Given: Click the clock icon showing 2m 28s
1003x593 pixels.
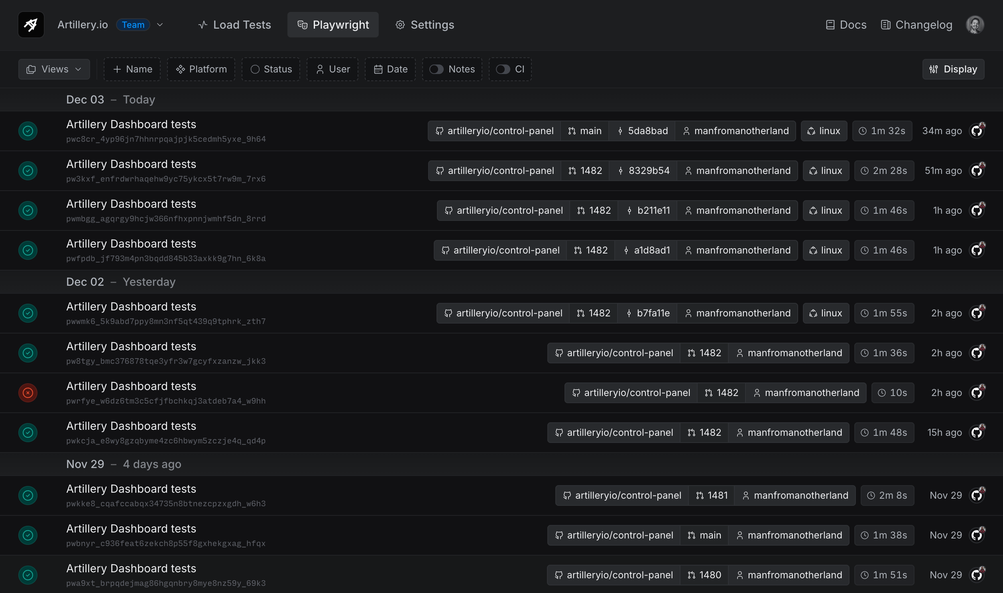Looking at the screenshot, I should [865, 170].
